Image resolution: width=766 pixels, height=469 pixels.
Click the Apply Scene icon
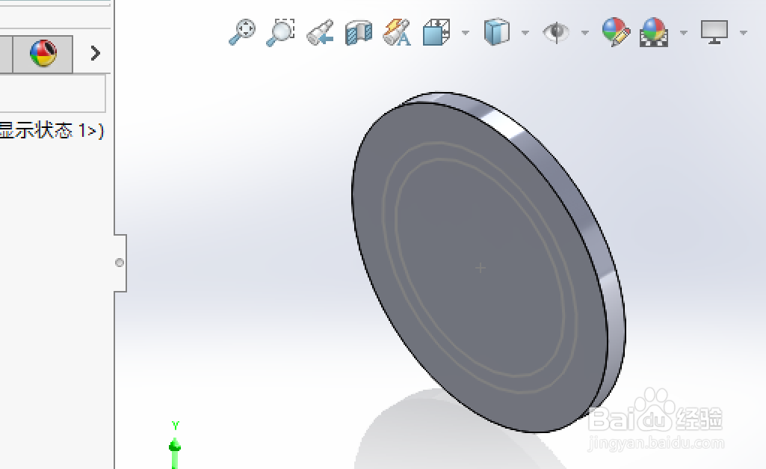654,32
